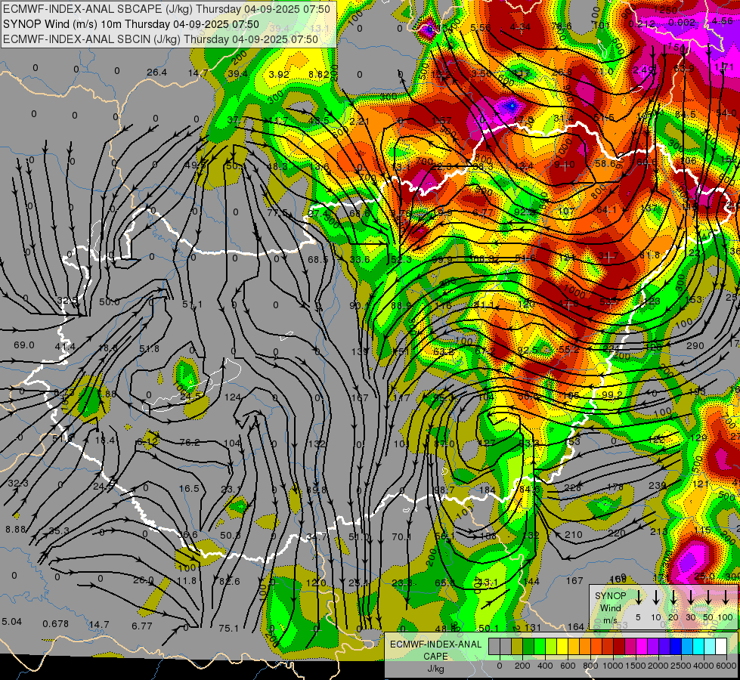
Task: Select the 70.1 map value
Action: pyautogui.click(x=401, y=536)
